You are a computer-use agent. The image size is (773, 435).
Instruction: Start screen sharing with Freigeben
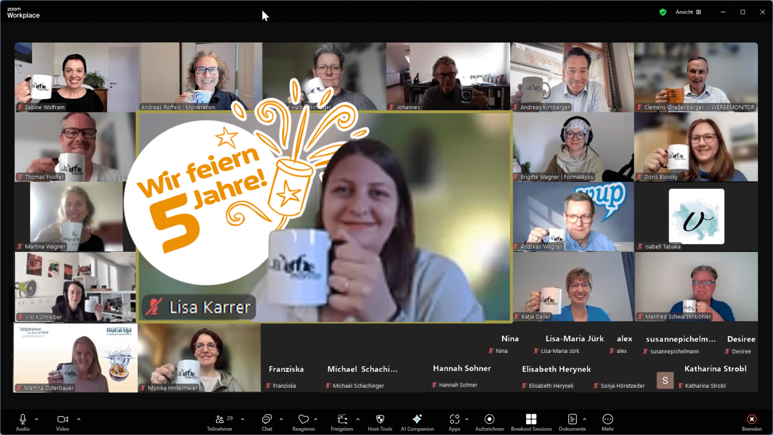342,419
